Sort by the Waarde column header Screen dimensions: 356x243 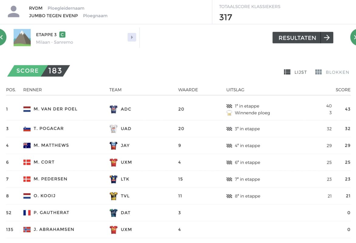click(188, 90)
